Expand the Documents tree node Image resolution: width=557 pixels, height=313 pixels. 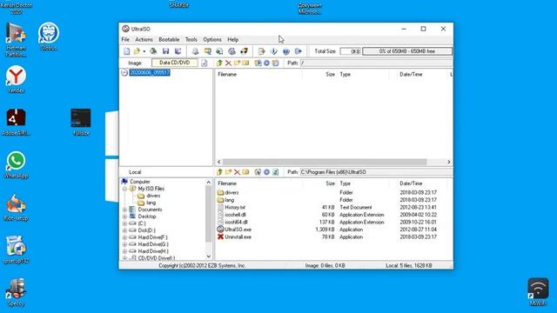point(124,210)
